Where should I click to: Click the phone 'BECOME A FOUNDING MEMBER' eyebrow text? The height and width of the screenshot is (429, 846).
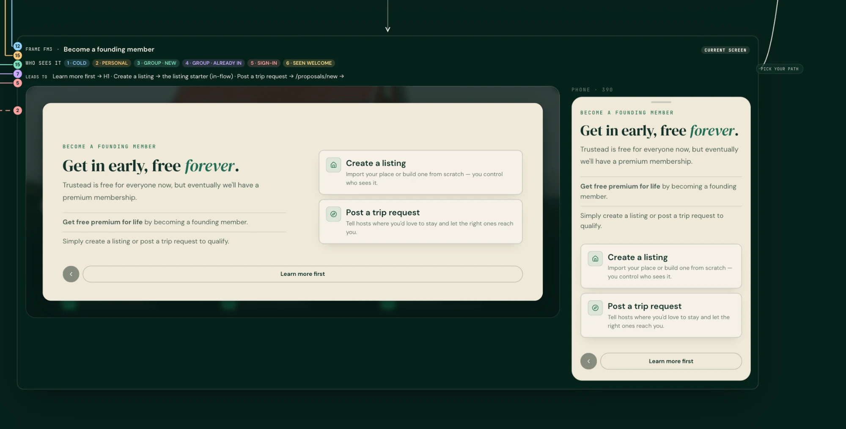click(x=627, y=113)
